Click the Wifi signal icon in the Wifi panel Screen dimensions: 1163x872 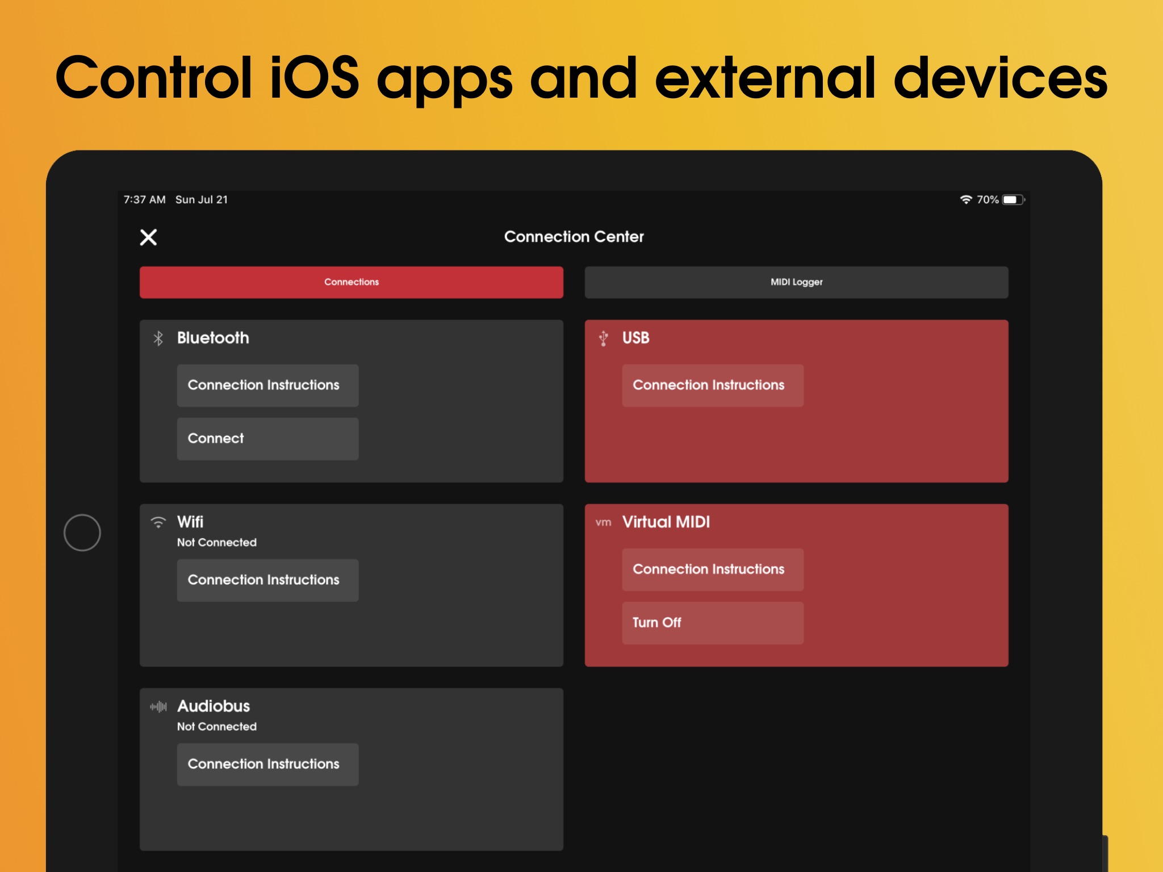point(158,522)
